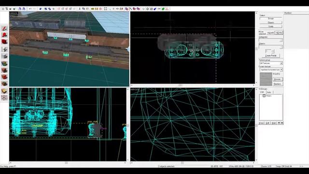This screenshot has width=309, height=174.
Task: Click the Group selected objects icon
Action: (x=46, y=9)
